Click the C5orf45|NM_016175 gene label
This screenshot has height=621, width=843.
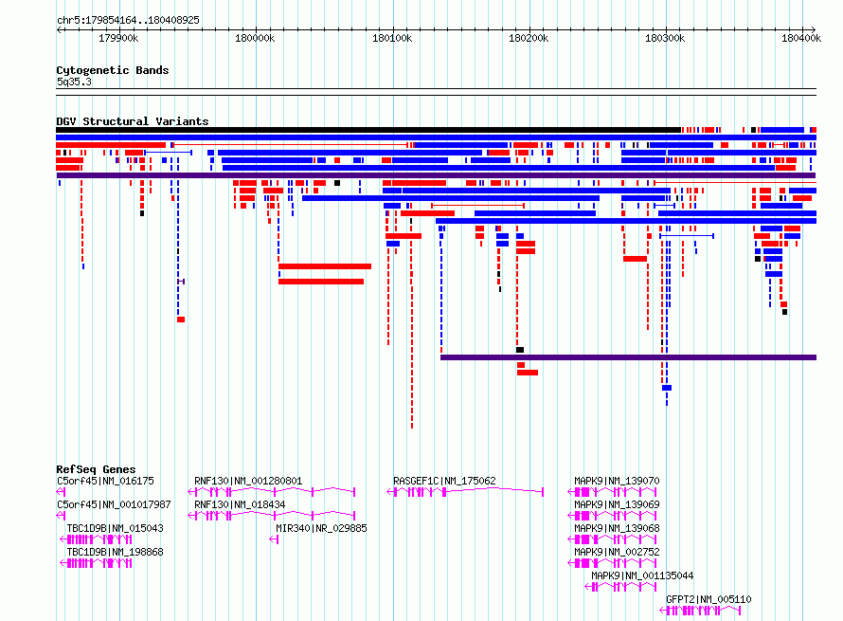tap(105, 481)
